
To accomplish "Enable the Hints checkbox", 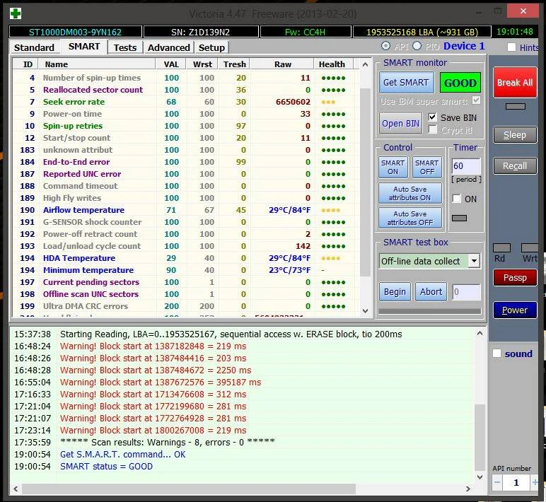I will (511, 47).
